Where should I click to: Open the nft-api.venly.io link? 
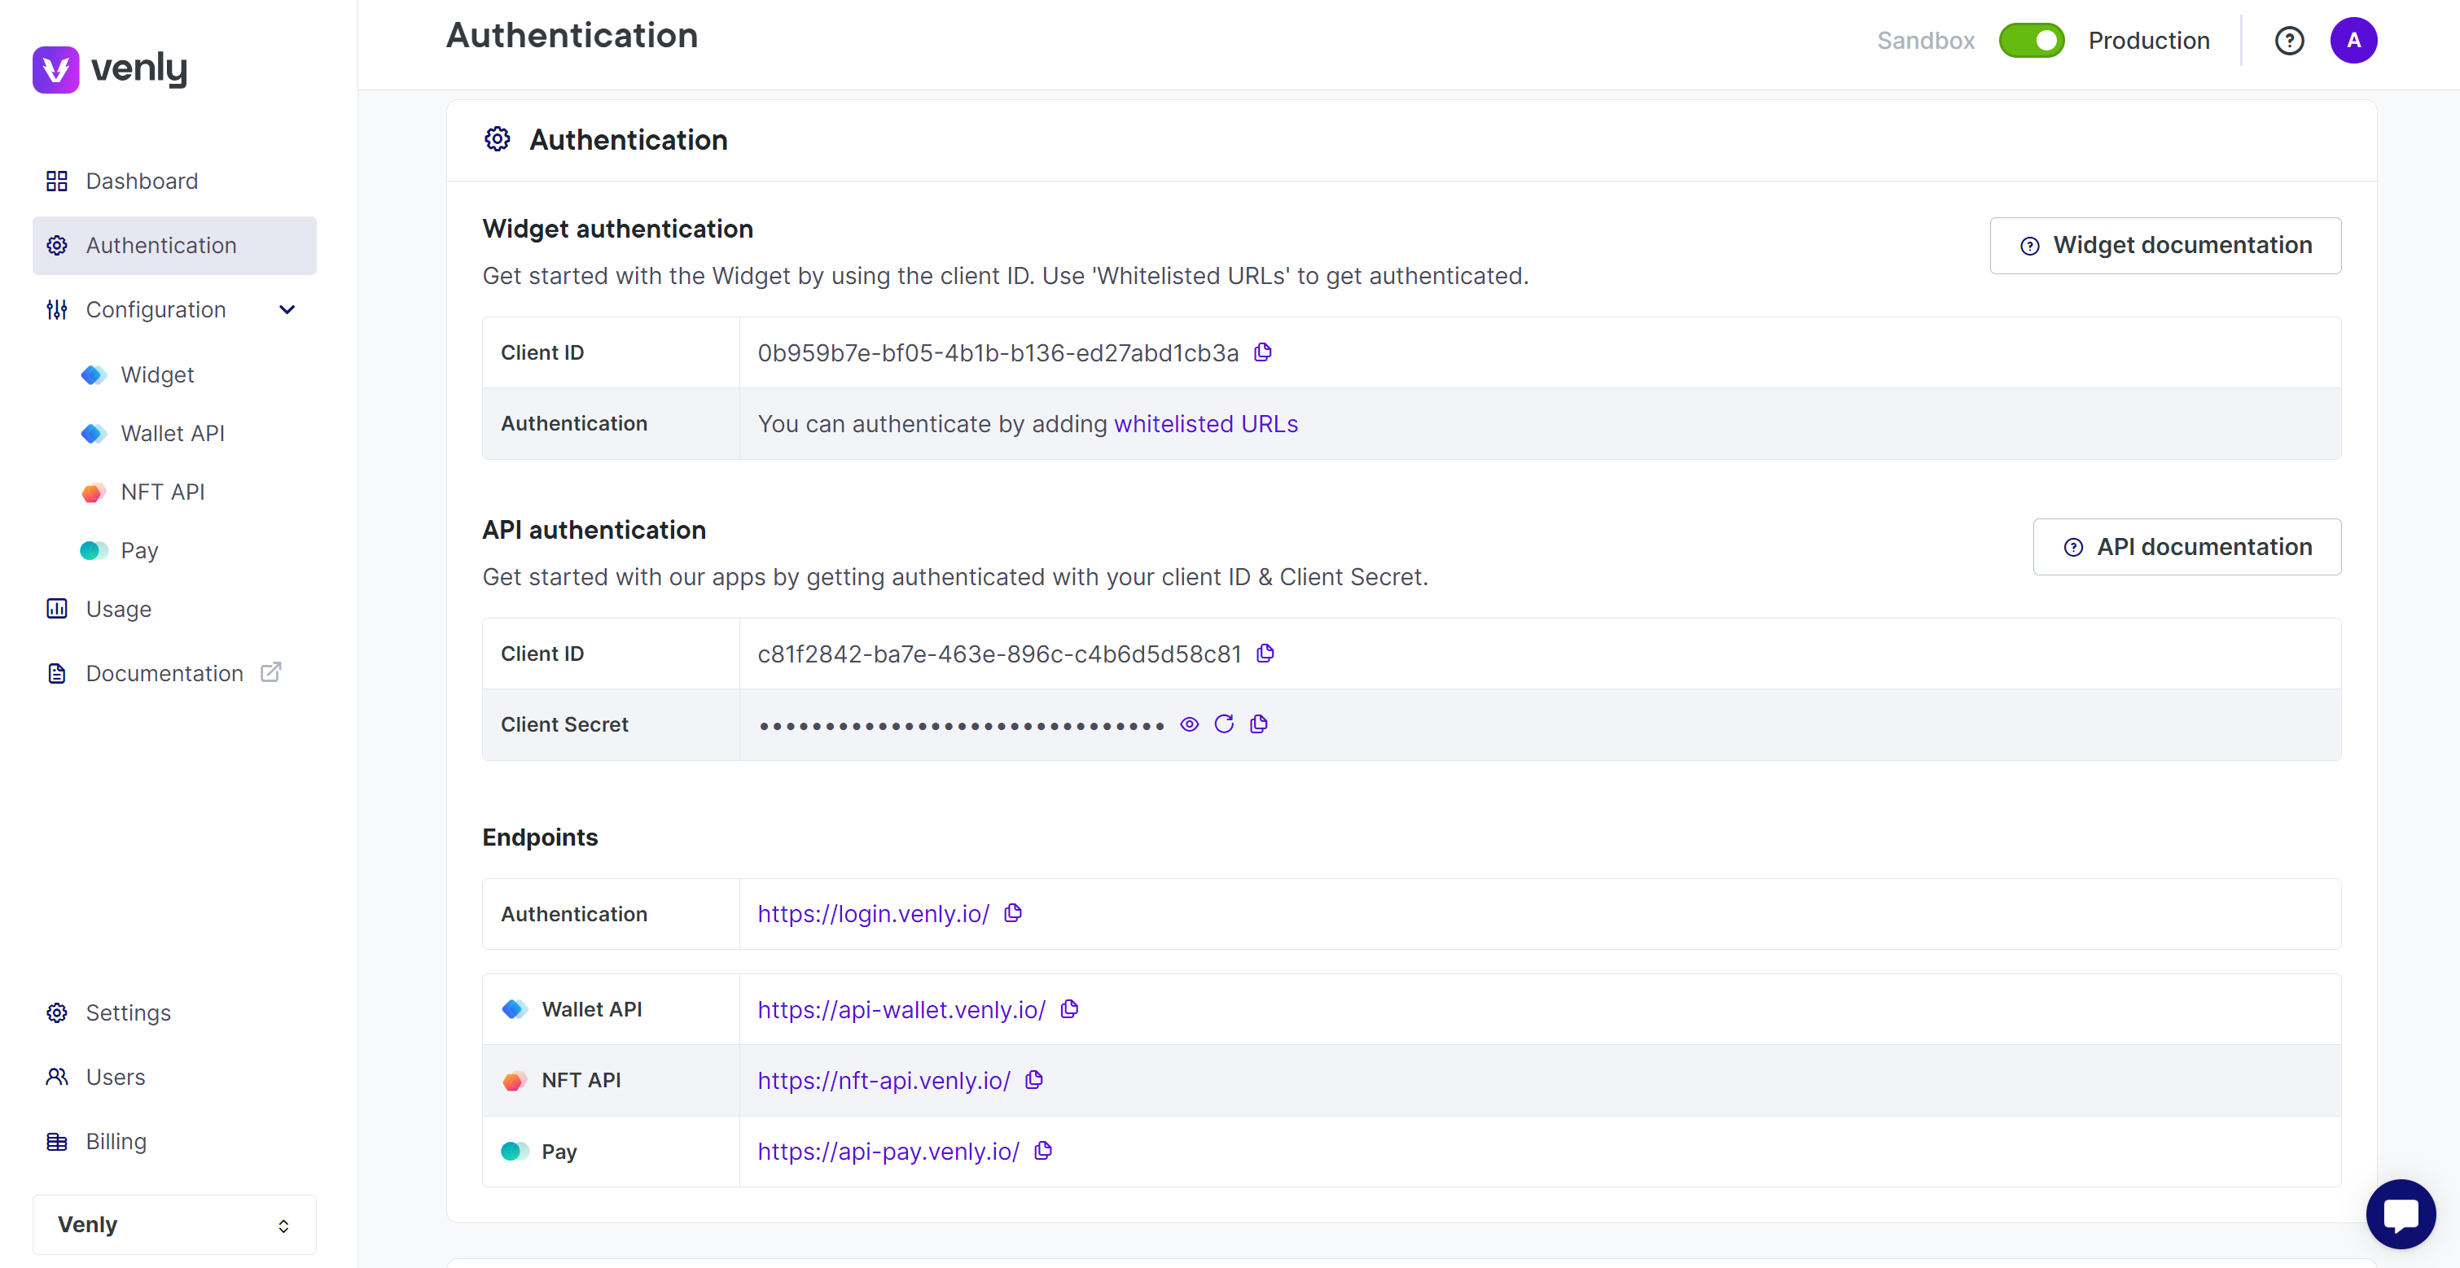coord(884,1080)
